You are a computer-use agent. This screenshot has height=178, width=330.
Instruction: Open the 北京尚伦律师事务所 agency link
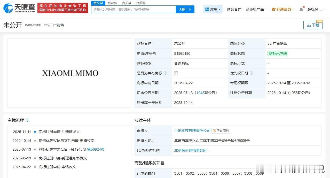click(x=190, y=150)
